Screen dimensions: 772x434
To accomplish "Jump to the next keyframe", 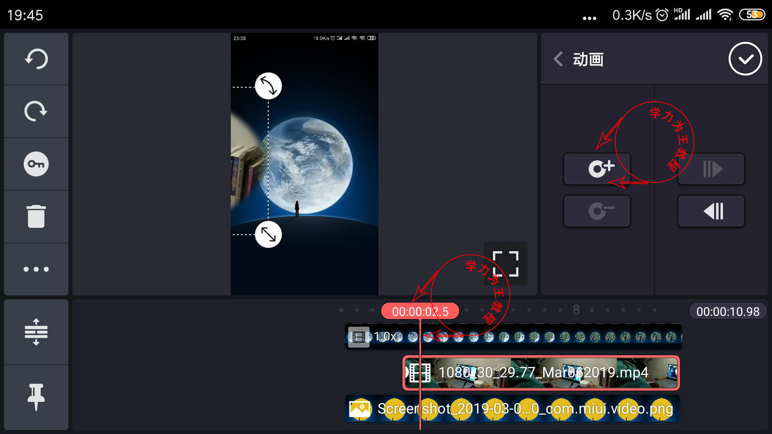I will pos(711,169).
